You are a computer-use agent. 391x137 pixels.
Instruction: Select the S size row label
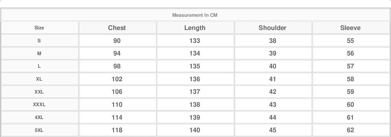pyautogui.click(x=39, y=41)
